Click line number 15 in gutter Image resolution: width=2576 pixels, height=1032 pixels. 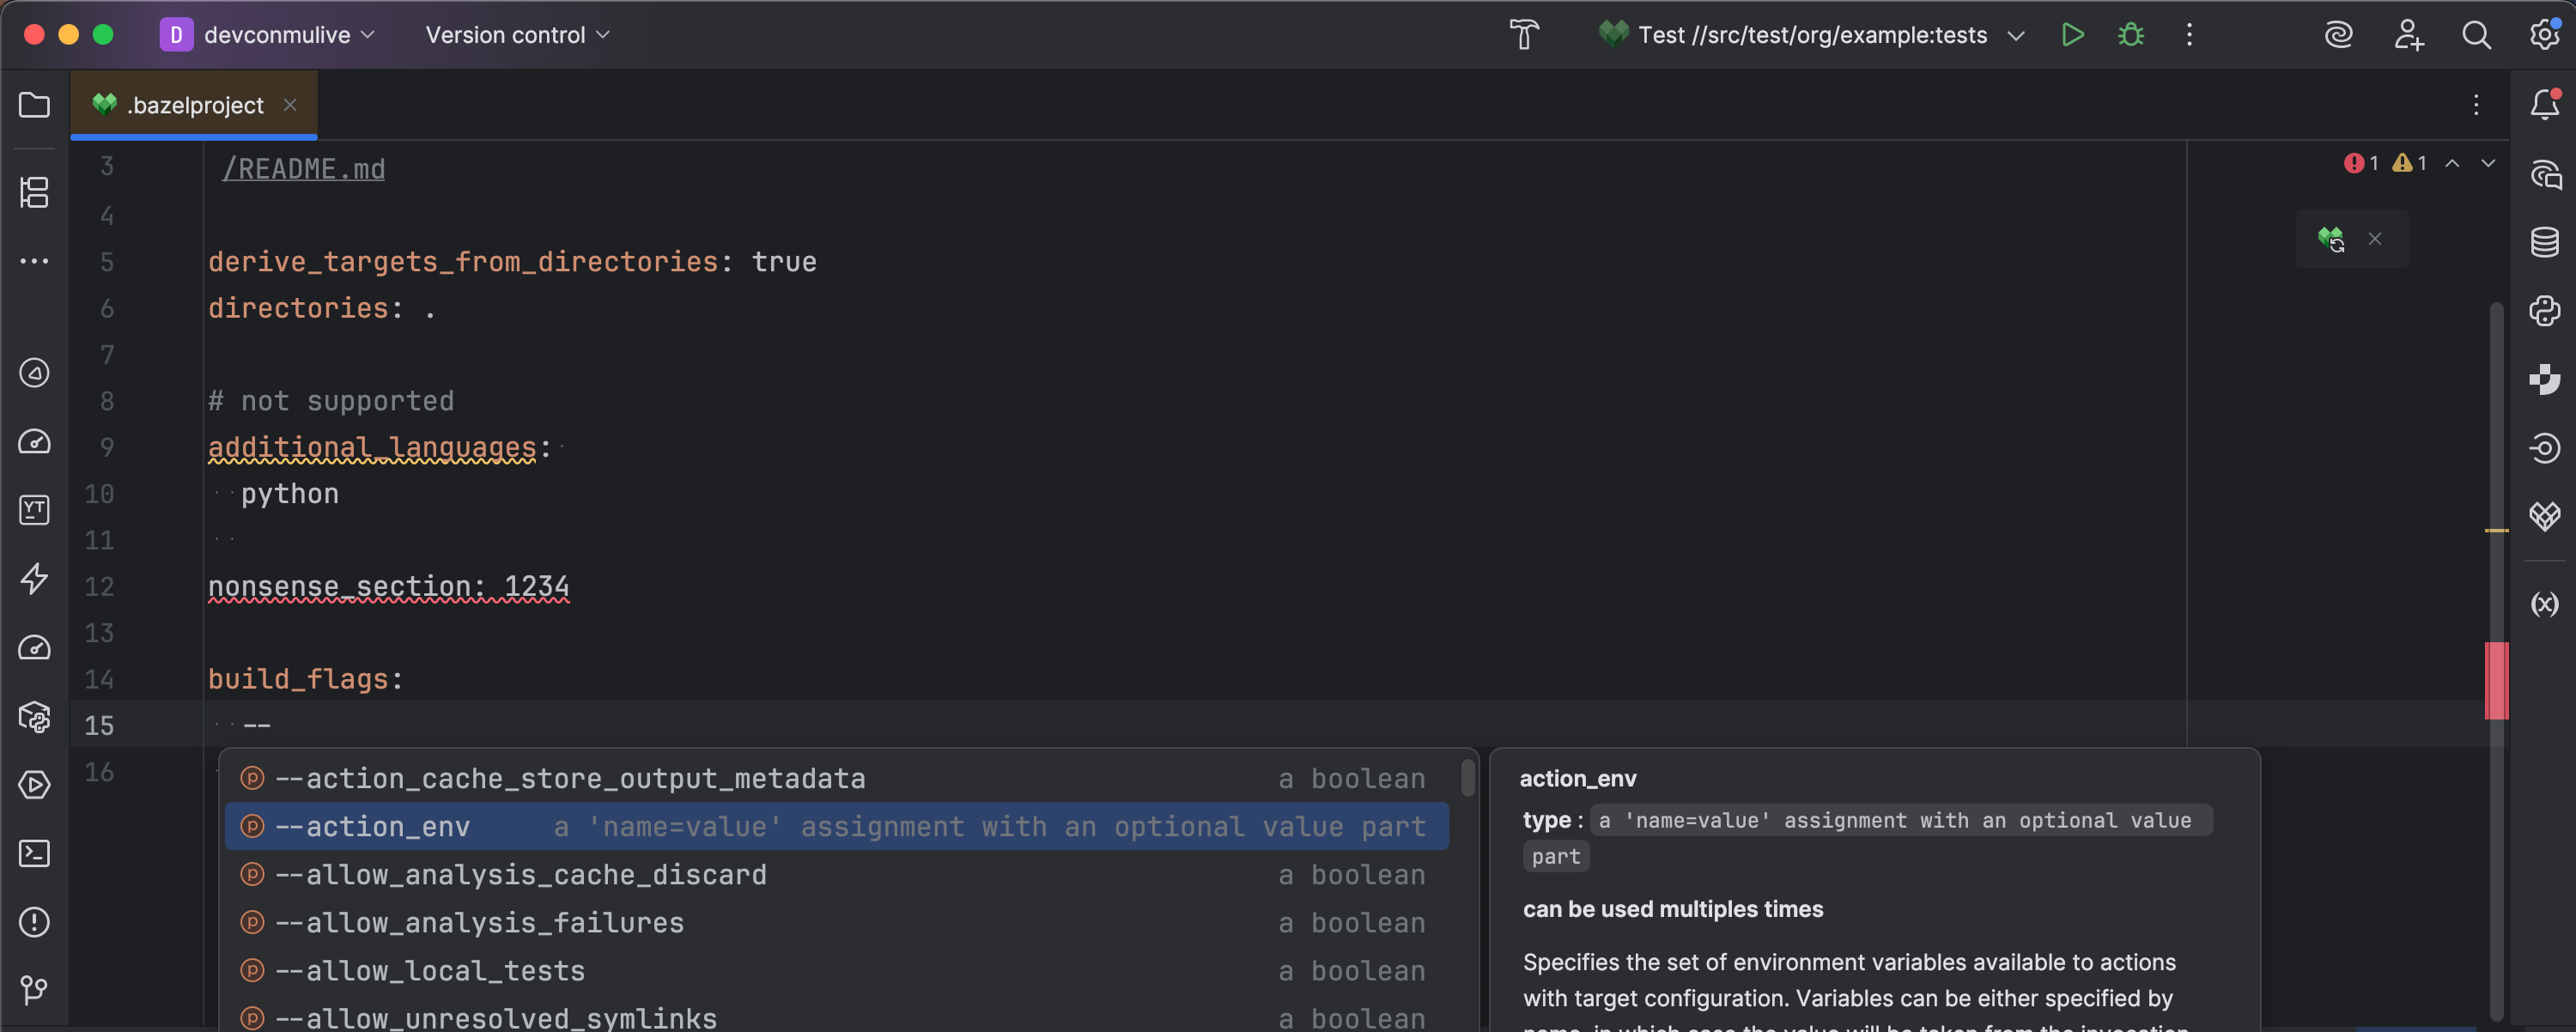99,725
